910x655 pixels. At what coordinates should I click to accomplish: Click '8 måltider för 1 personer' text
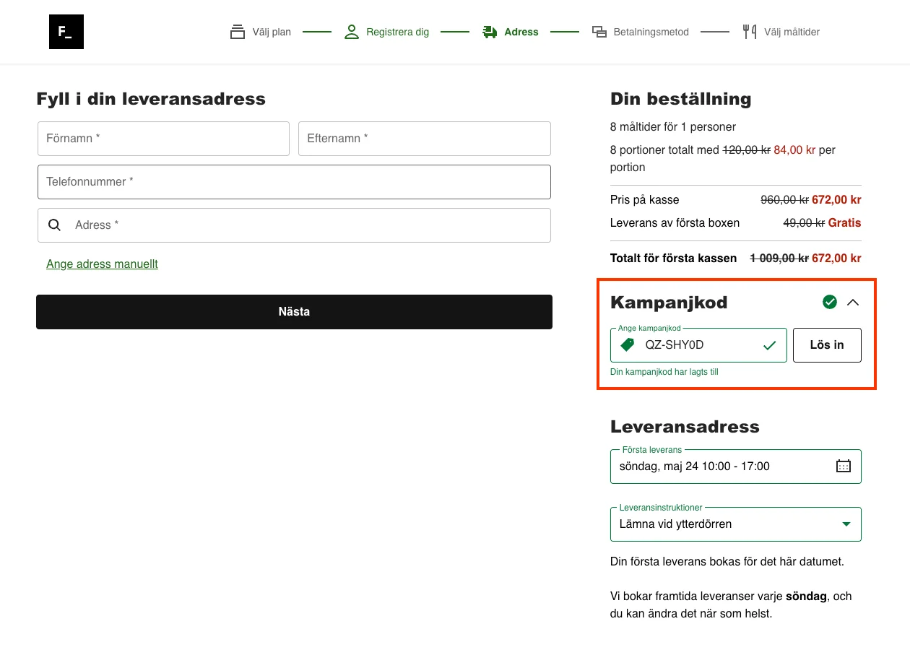click(x=673, y=127)
